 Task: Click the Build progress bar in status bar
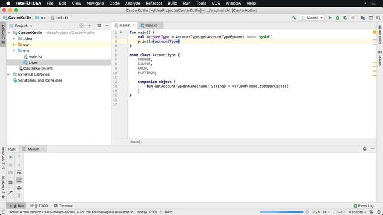[282, 212]
